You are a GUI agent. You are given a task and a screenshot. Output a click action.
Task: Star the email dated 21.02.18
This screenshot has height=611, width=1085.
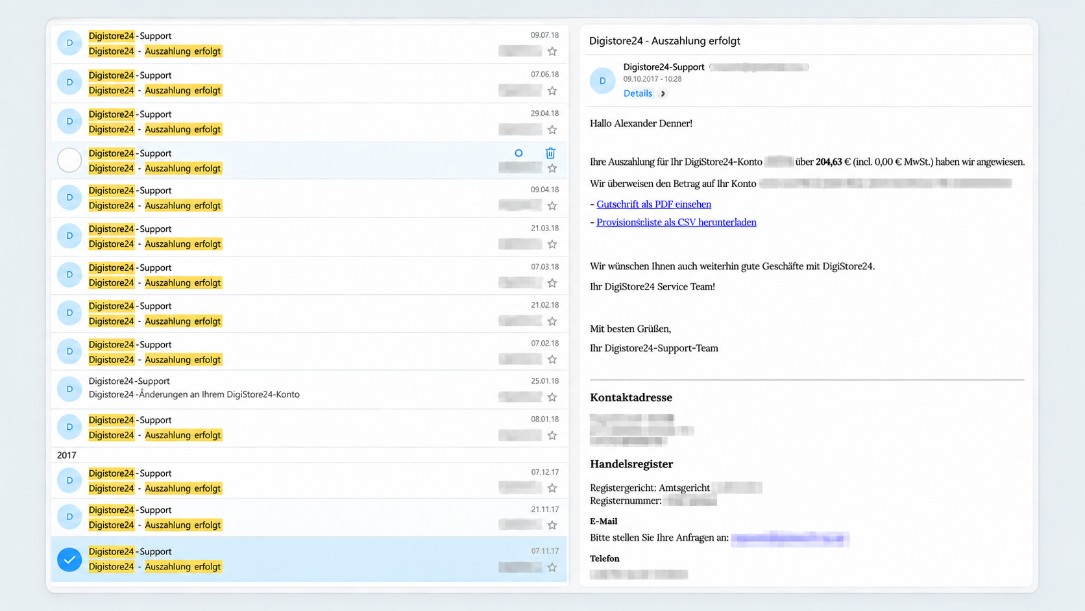(552, 321)
